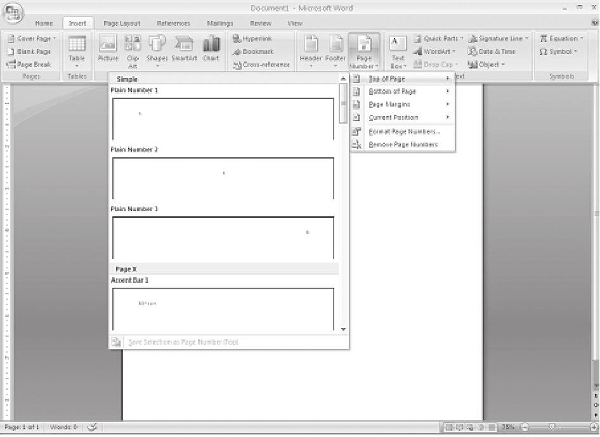Switch to the Page Layout tab
The width and height of the screenshot is (600, 437).
122,23
